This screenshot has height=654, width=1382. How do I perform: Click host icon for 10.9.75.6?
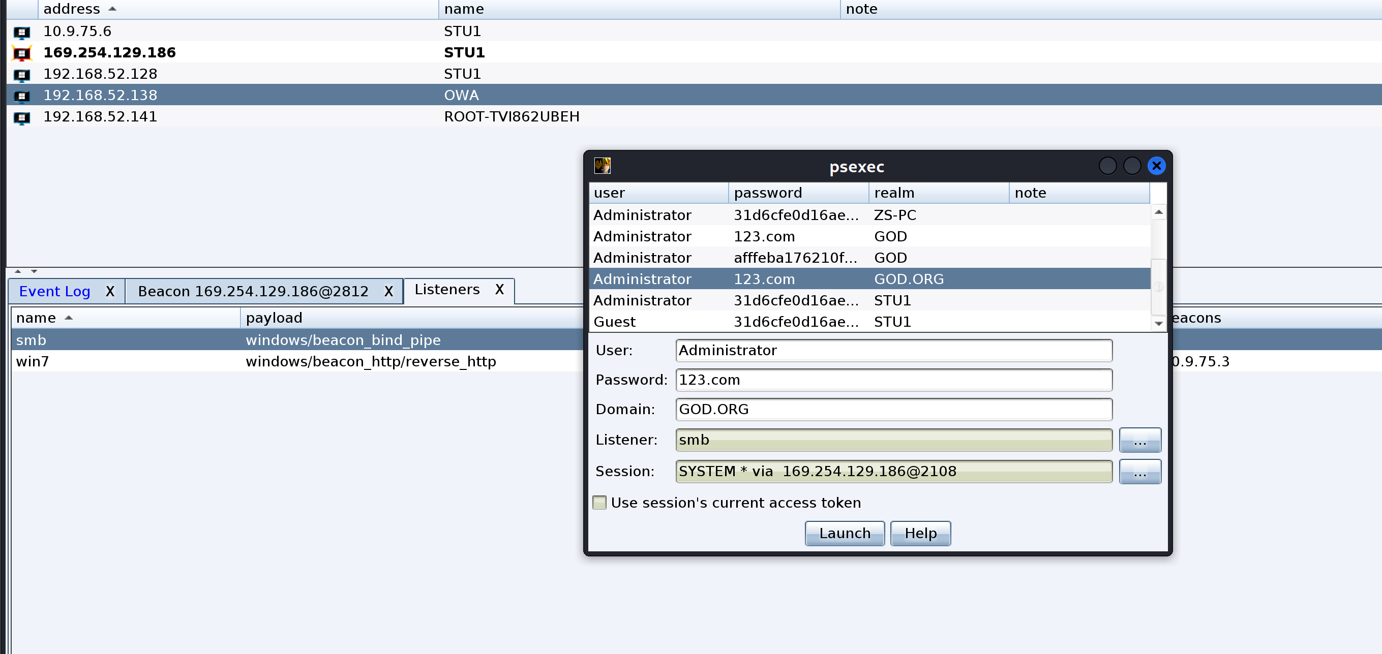coord(22,32)
